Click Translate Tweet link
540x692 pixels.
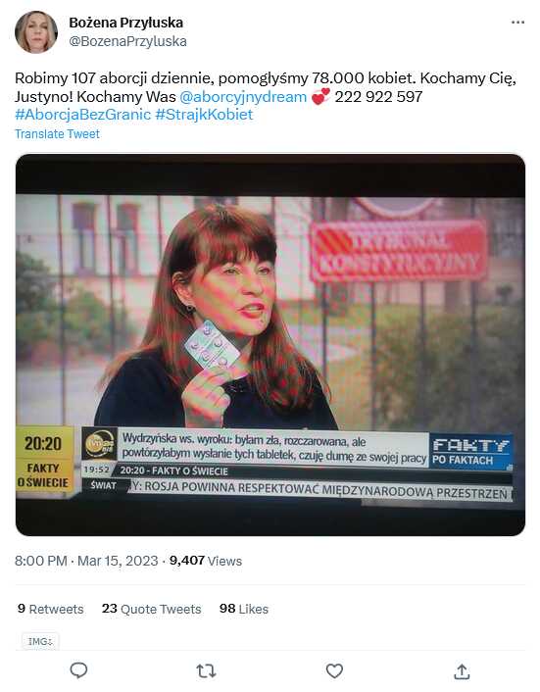click(58, 134)
